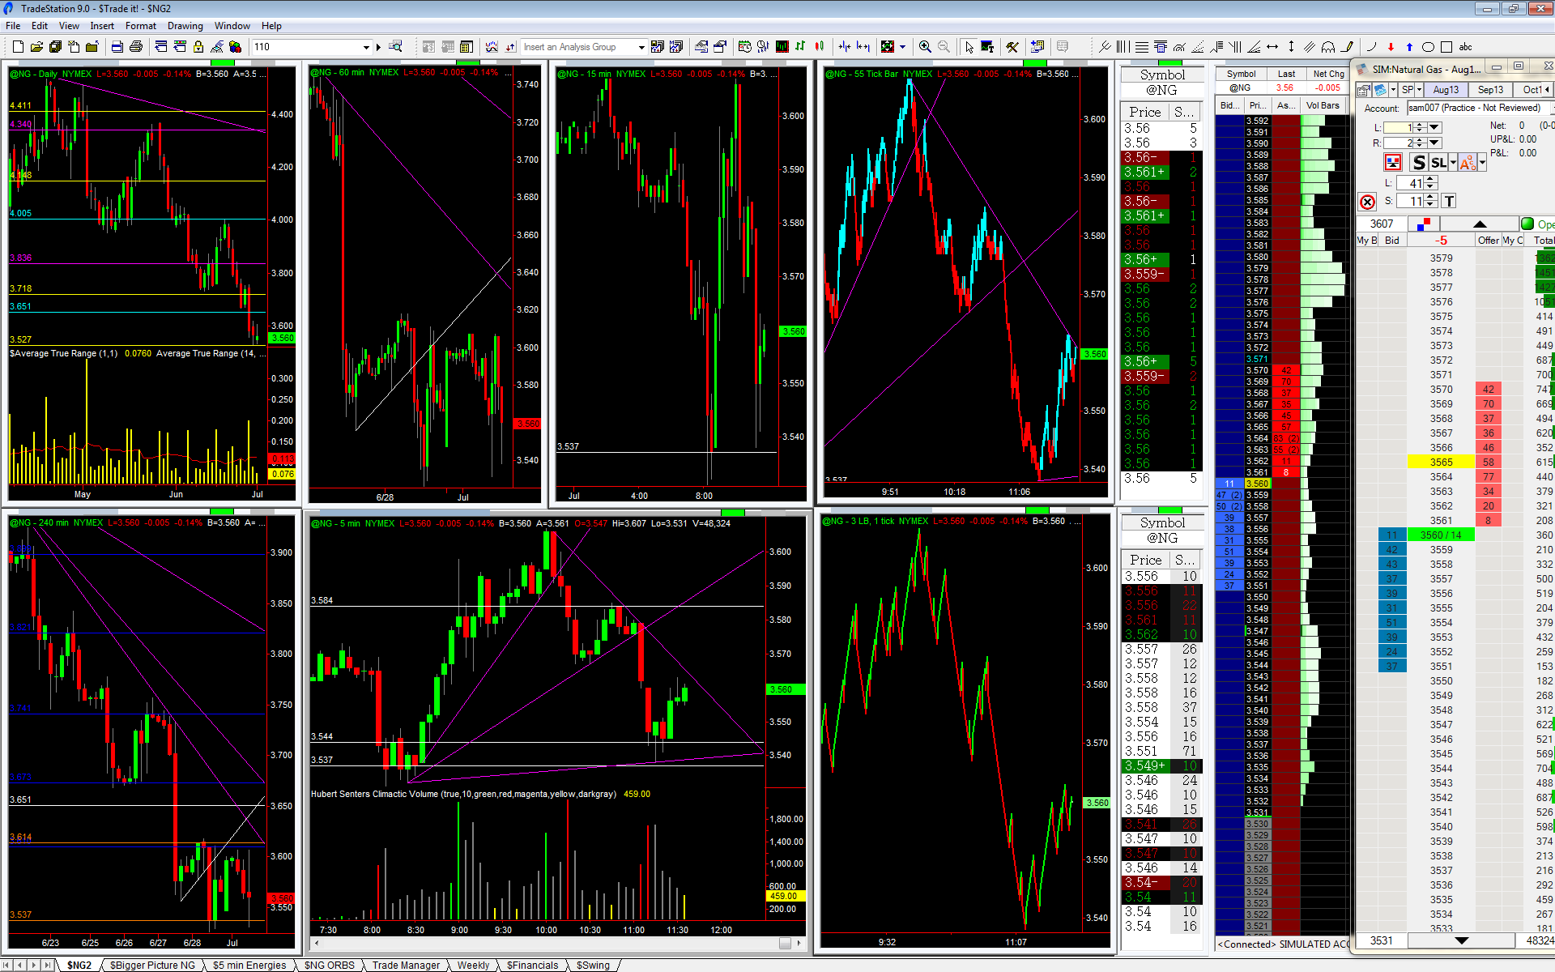The image size is (1555, 972).
Task: Toggle the red-blue squares Matrix button
Action: (x=1425, y=224)
